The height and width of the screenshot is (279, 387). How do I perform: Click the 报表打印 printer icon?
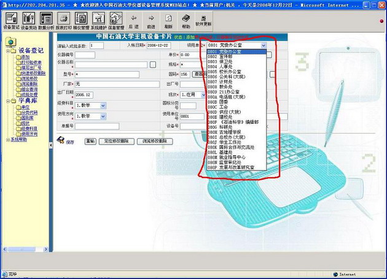tap(63, 20)
